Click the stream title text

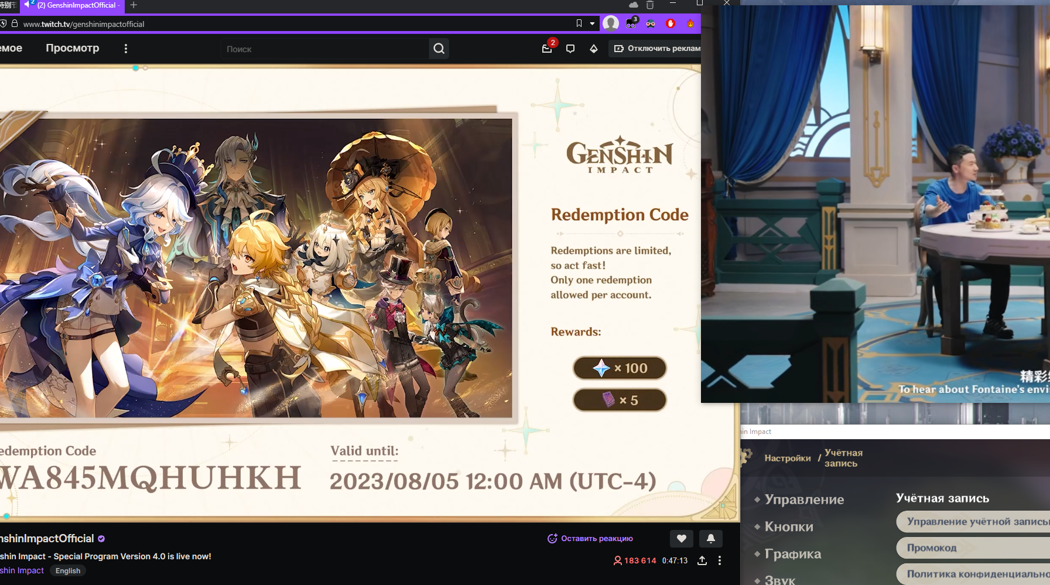point(105,556)
